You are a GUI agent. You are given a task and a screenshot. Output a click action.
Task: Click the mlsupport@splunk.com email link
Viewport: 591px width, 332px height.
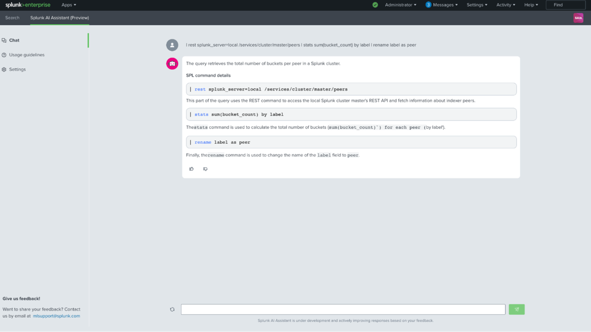[x=56, y=316]
